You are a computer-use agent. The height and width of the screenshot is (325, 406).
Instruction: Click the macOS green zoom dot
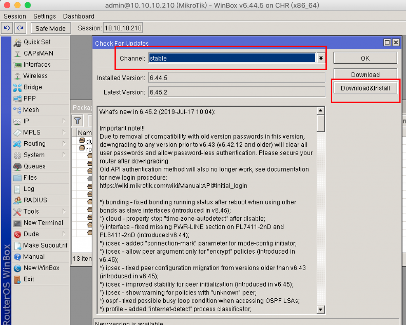[28, 5]
